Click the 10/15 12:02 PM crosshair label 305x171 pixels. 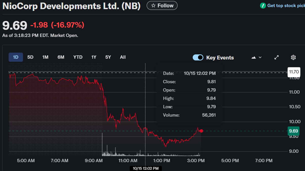click(146, 168)
